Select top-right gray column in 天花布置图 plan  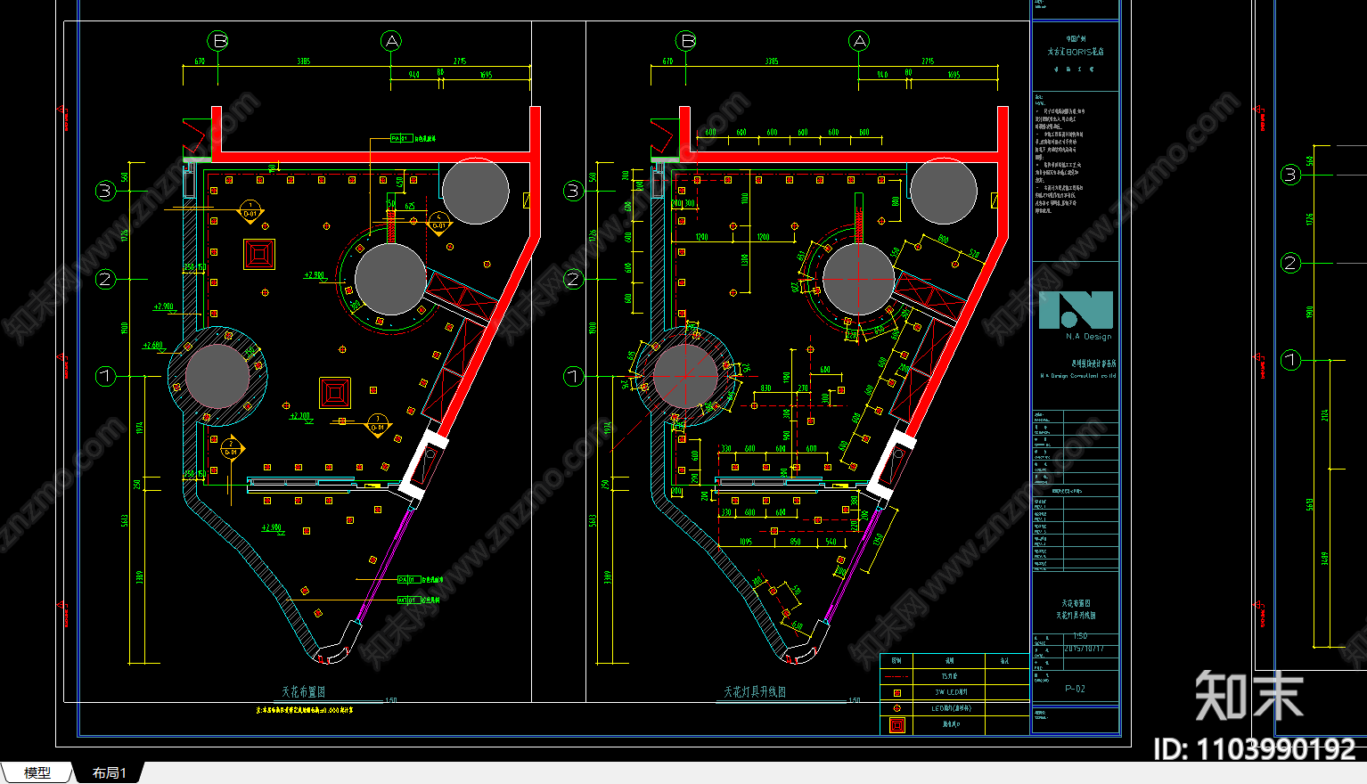tap(475, 191)
